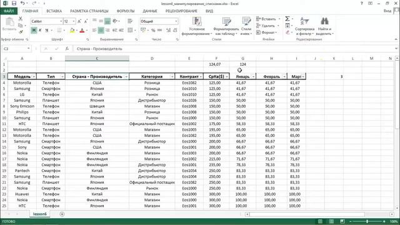
Task: Apply the yellow fill color
Action: [x=72, y=31]
